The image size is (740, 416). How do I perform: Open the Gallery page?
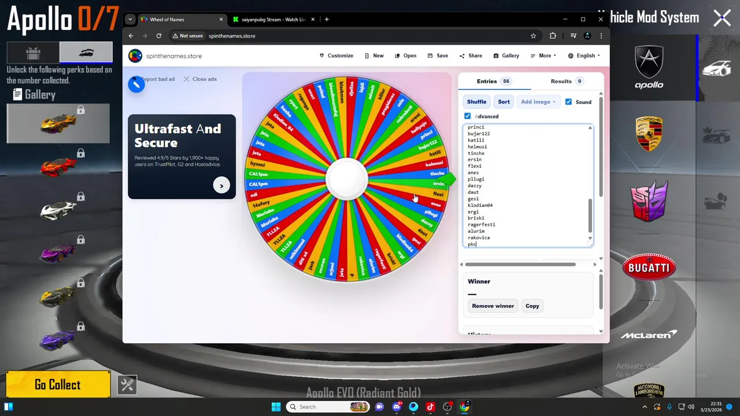506,55
